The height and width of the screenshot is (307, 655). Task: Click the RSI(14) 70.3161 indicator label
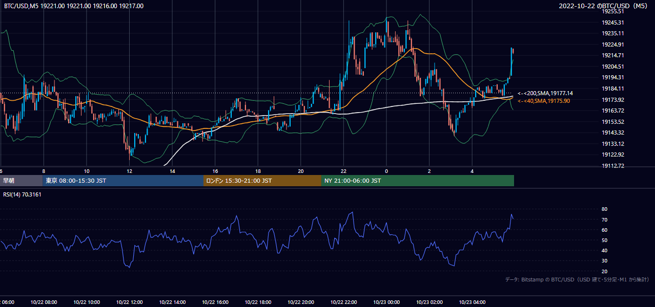point(22,194)
